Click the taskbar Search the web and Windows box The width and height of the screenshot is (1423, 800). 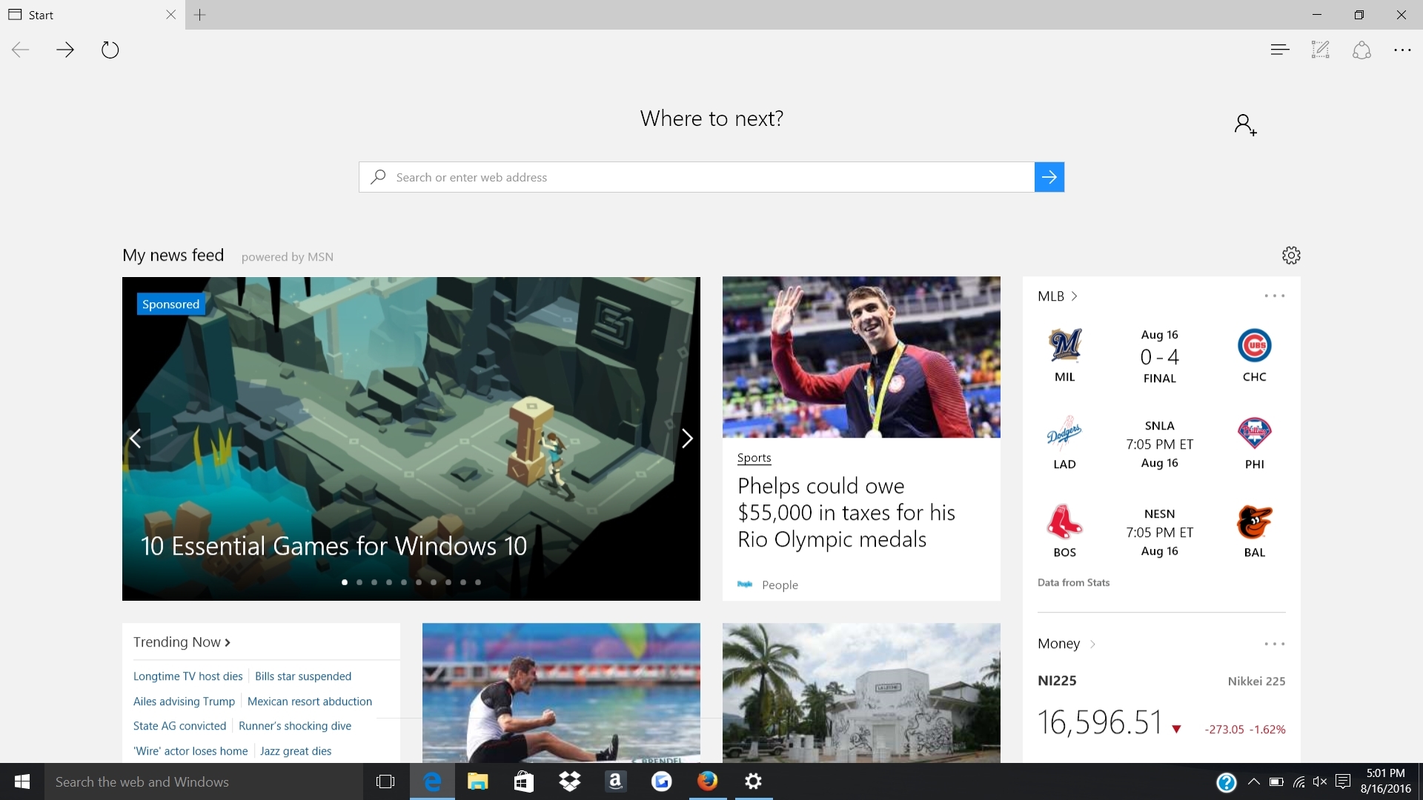(205, 781)
